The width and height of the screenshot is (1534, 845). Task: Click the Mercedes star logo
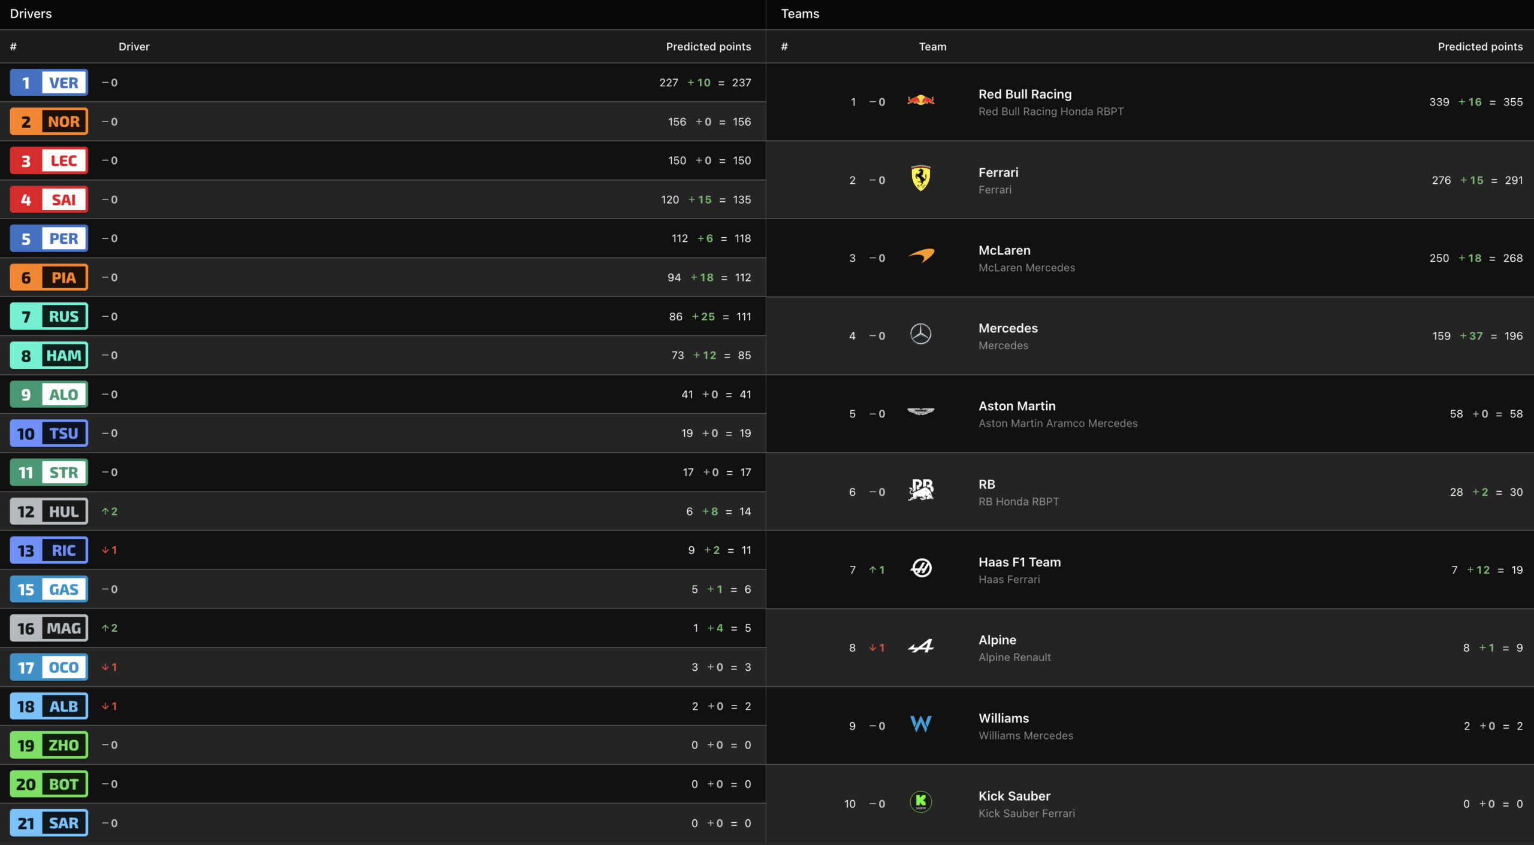[920, 334]
